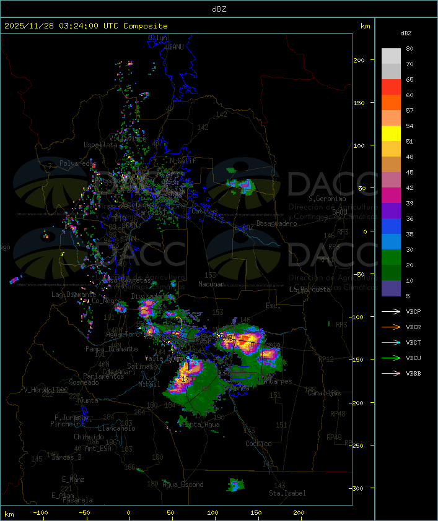This screenshot has height=521, width=438.
Task: Click the VBCP legend label
Action: tap(413, 312)
